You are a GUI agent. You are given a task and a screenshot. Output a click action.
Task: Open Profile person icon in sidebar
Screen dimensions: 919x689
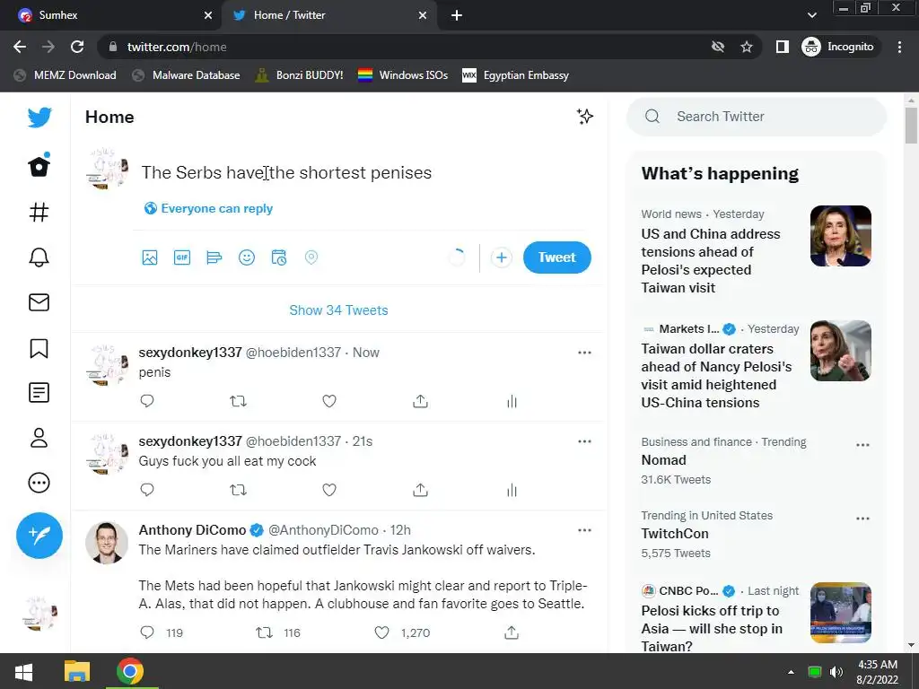click(39, 438)
